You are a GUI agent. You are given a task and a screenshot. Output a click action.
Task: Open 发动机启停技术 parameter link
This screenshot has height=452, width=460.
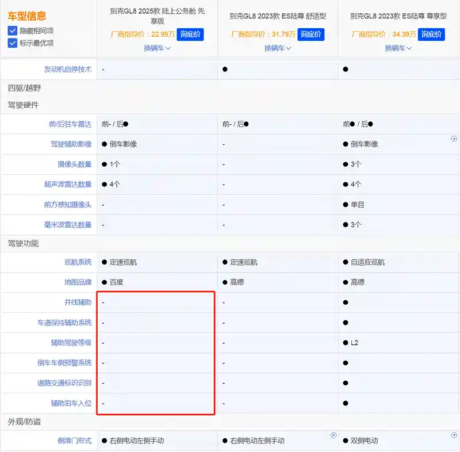click(68, 70)
